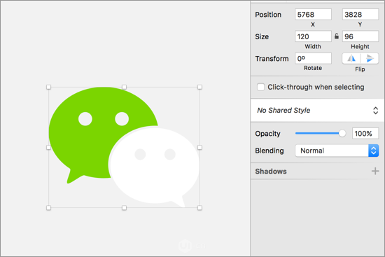
Task: Click the top-center selection handle
Action: click(124, 87)
